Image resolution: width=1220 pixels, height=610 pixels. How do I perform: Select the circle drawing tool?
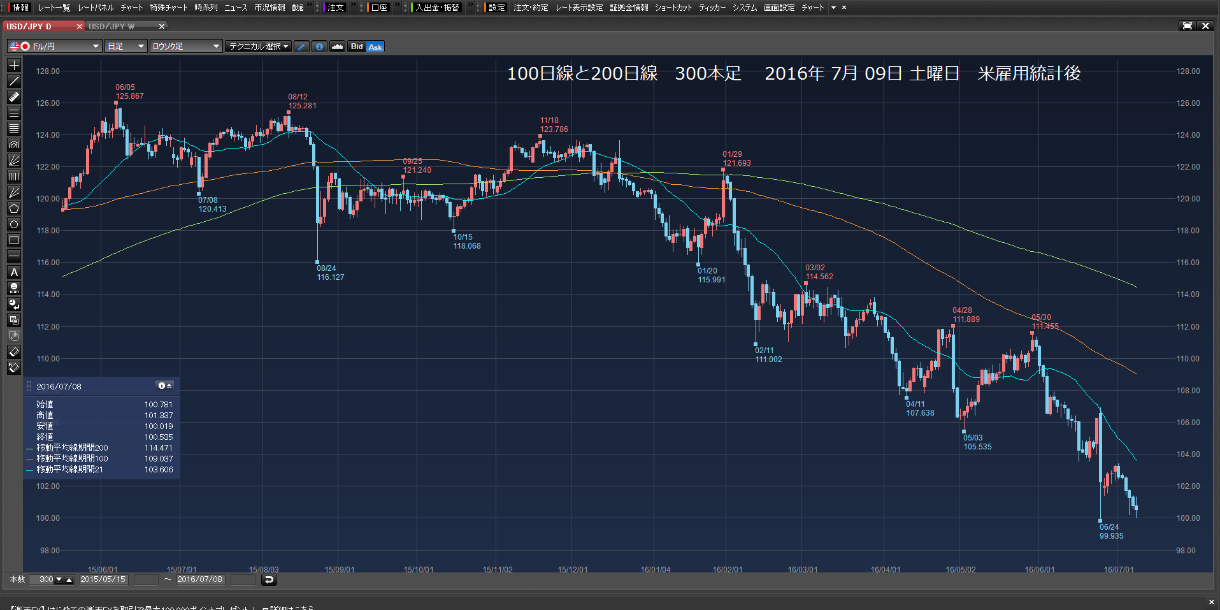14,224
